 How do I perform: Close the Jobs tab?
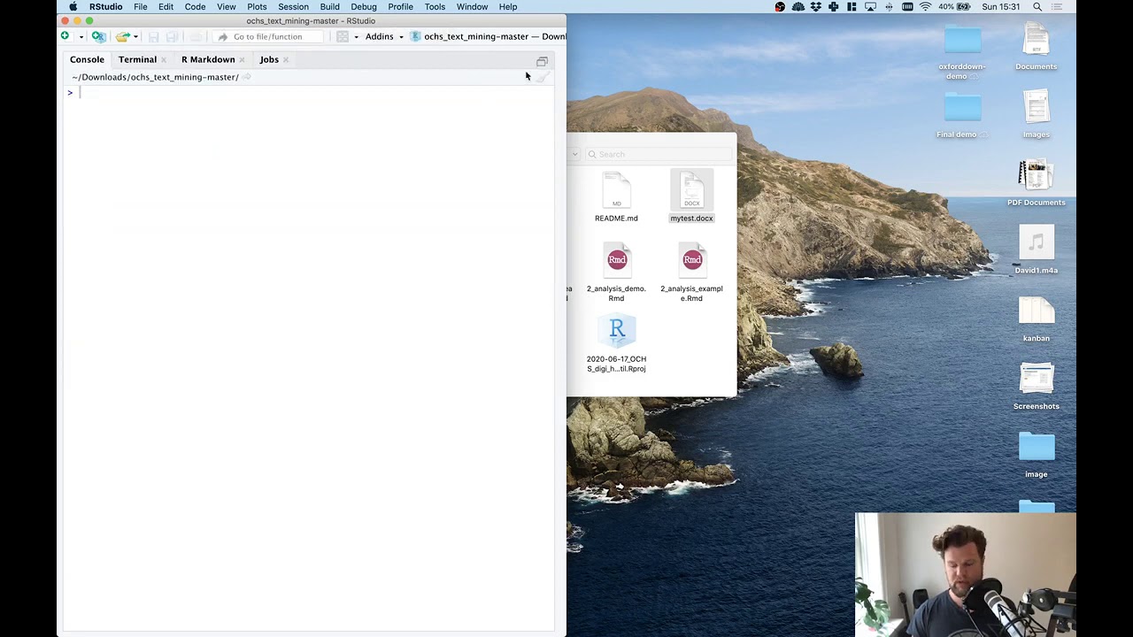coord(285,60)
